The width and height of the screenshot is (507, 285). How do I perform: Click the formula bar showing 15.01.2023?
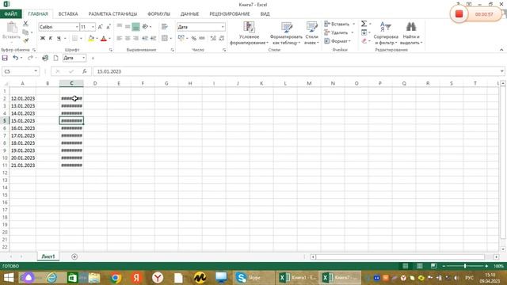298,71
